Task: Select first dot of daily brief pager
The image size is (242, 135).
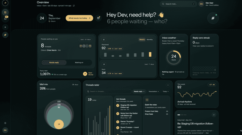Action: click(x=179, y=115)
